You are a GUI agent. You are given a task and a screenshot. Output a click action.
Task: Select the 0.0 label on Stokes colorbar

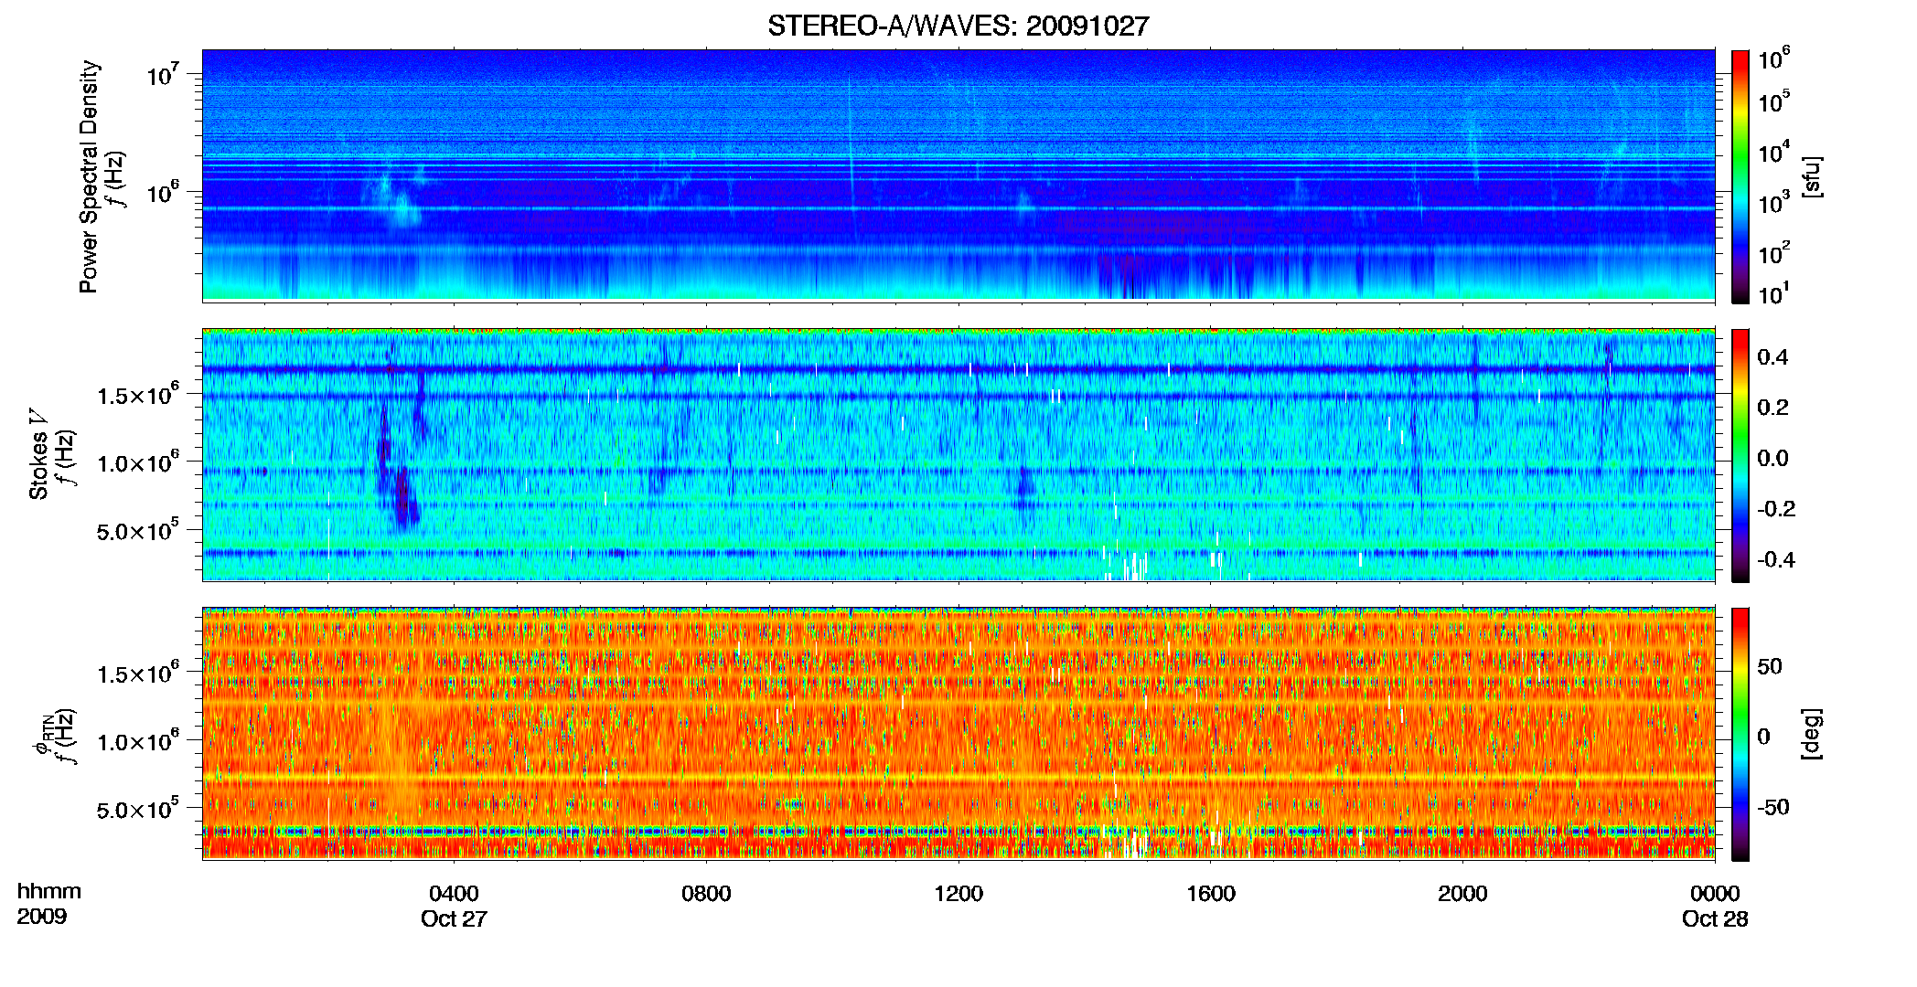[x=1773, y=459]
